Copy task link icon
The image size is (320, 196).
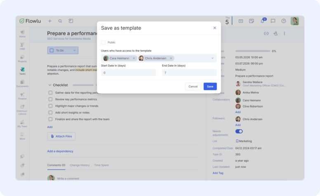click(266, 33)
